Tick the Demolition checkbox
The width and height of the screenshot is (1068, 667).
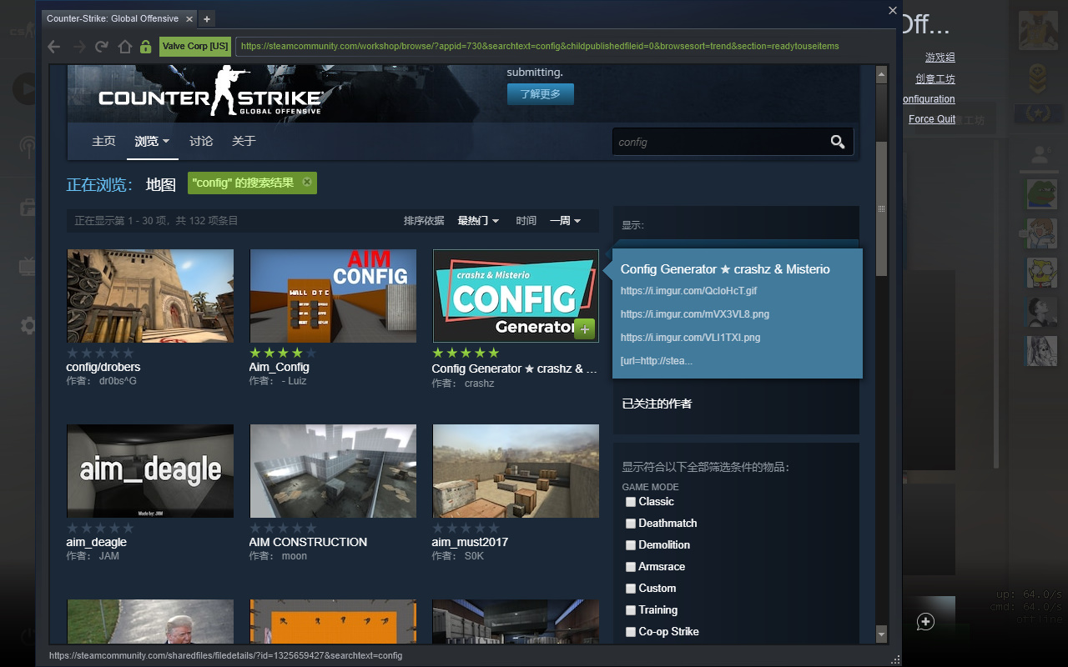tap(631, 545)
